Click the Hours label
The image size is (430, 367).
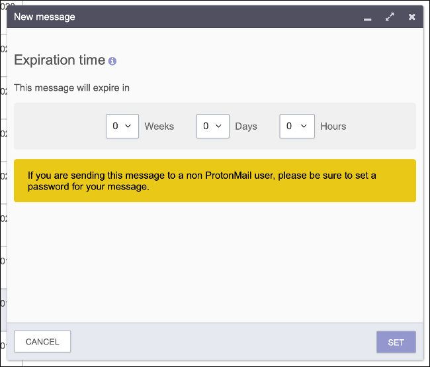click(x=333, y=126)
